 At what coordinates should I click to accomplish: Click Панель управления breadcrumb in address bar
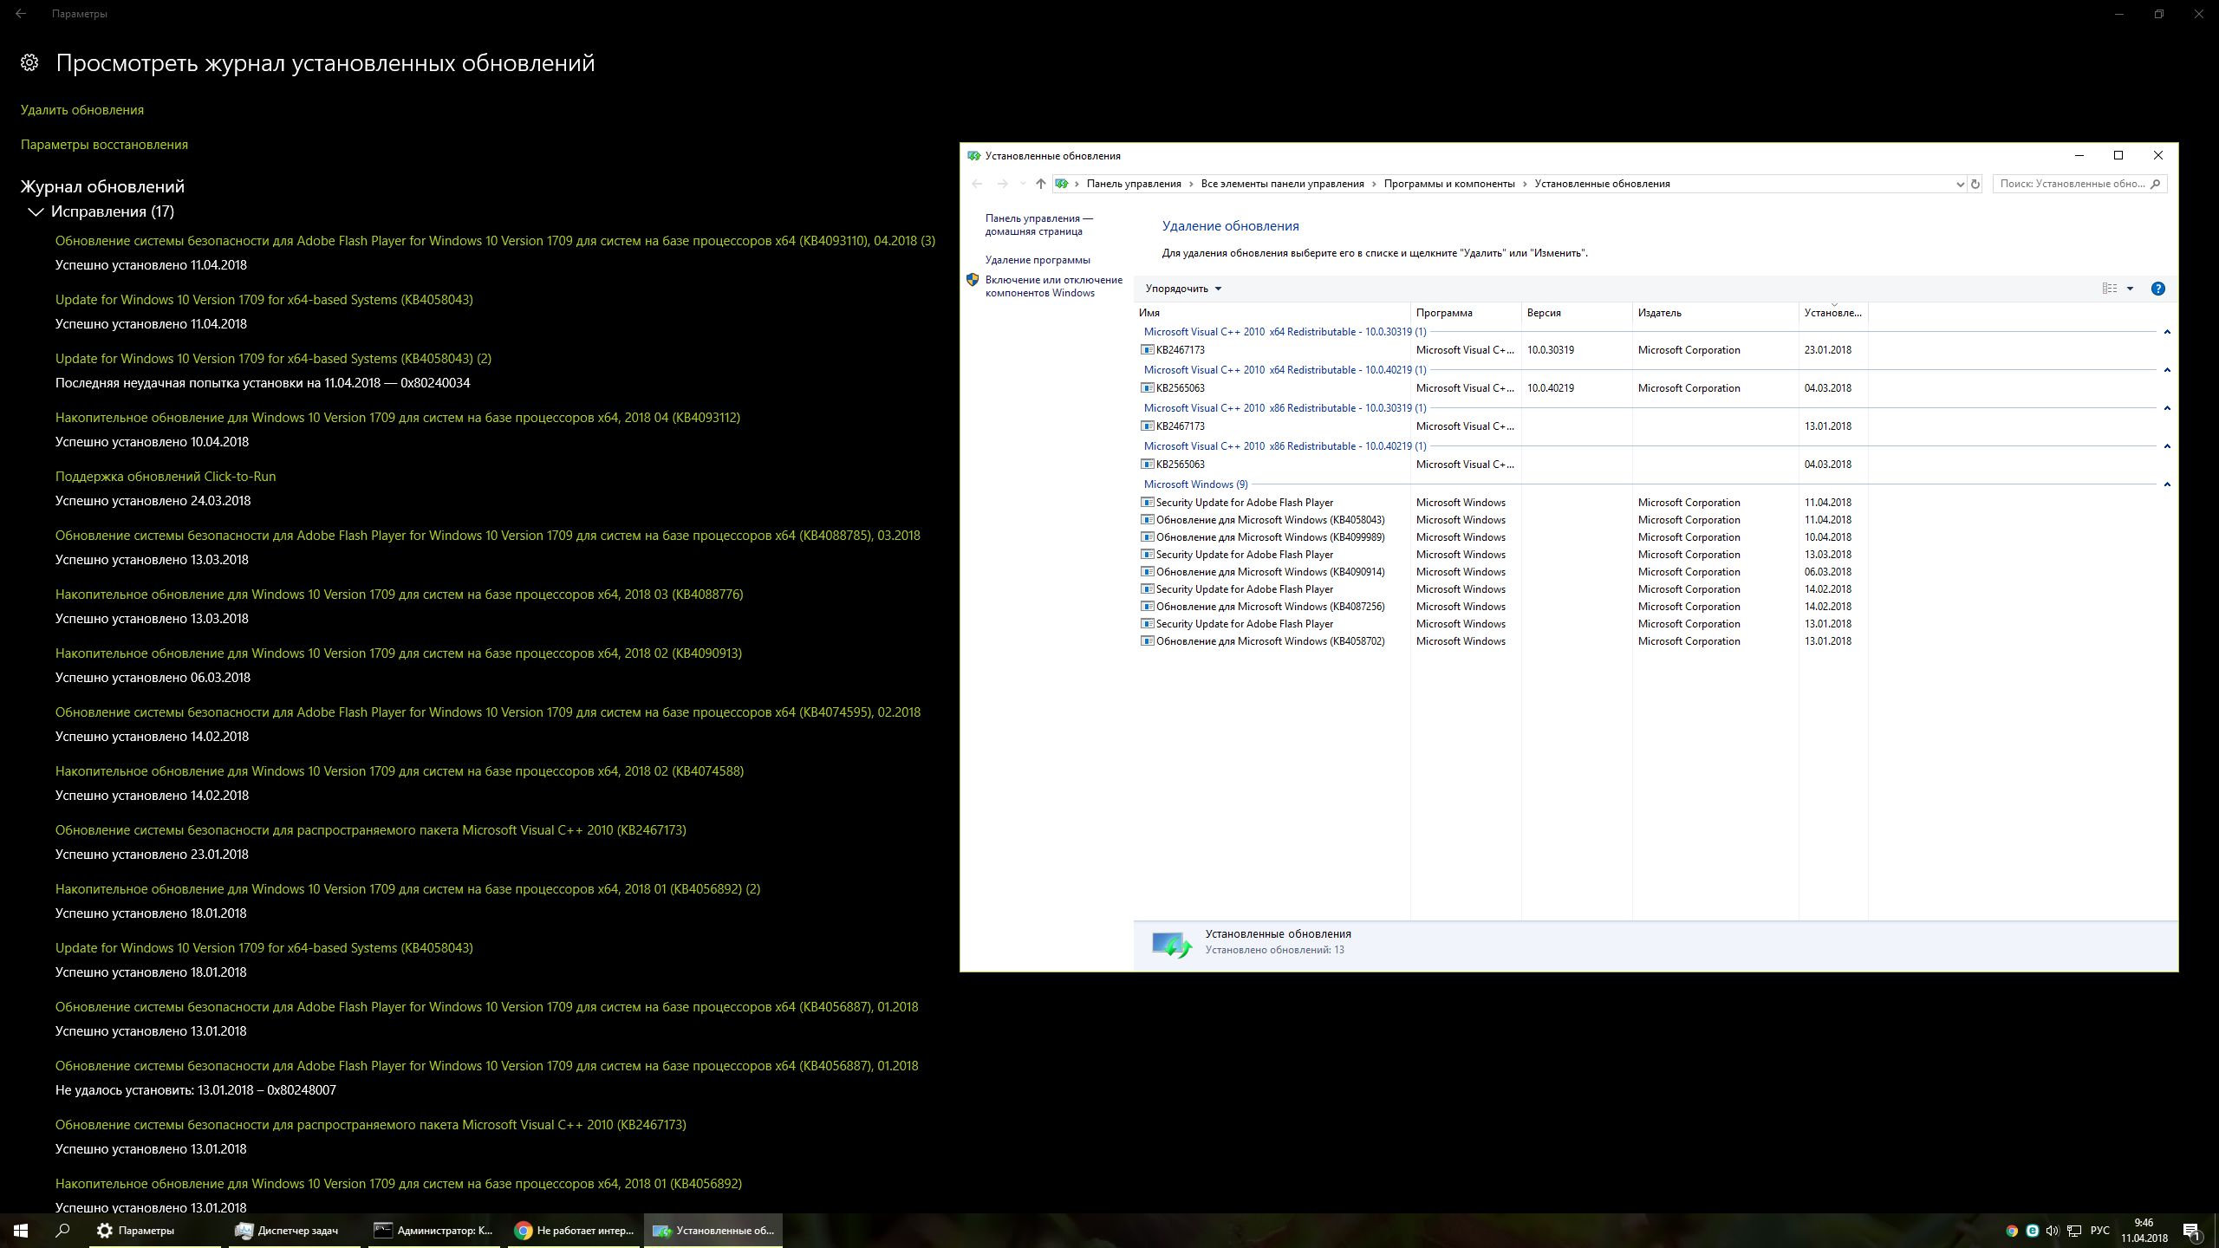pos(1134,184)
